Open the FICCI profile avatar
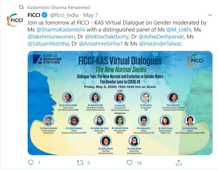 (x=15, y=20)
